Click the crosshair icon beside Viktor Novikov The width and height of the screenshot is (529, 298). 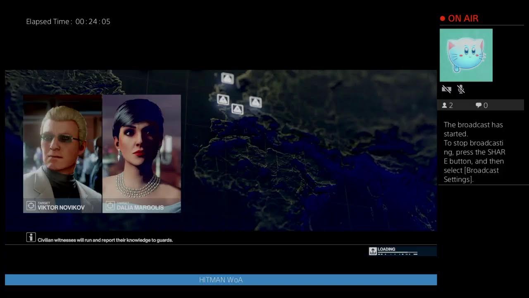31,206
